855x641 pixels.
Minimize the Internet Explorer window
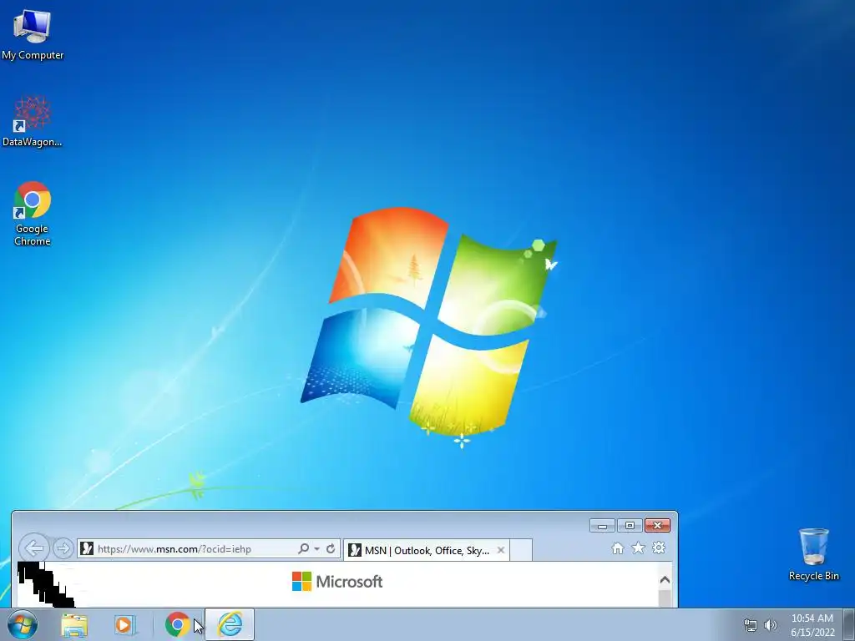click(602, 526)
